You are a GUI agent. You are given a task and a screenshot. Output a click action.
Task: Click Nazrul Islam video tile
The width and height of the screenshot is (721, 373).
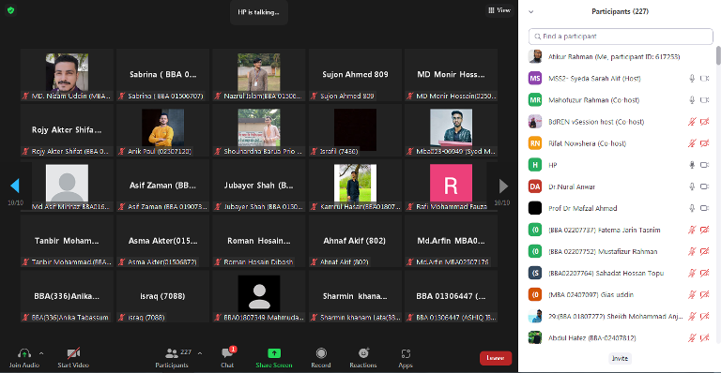click(x=259, y=75)
